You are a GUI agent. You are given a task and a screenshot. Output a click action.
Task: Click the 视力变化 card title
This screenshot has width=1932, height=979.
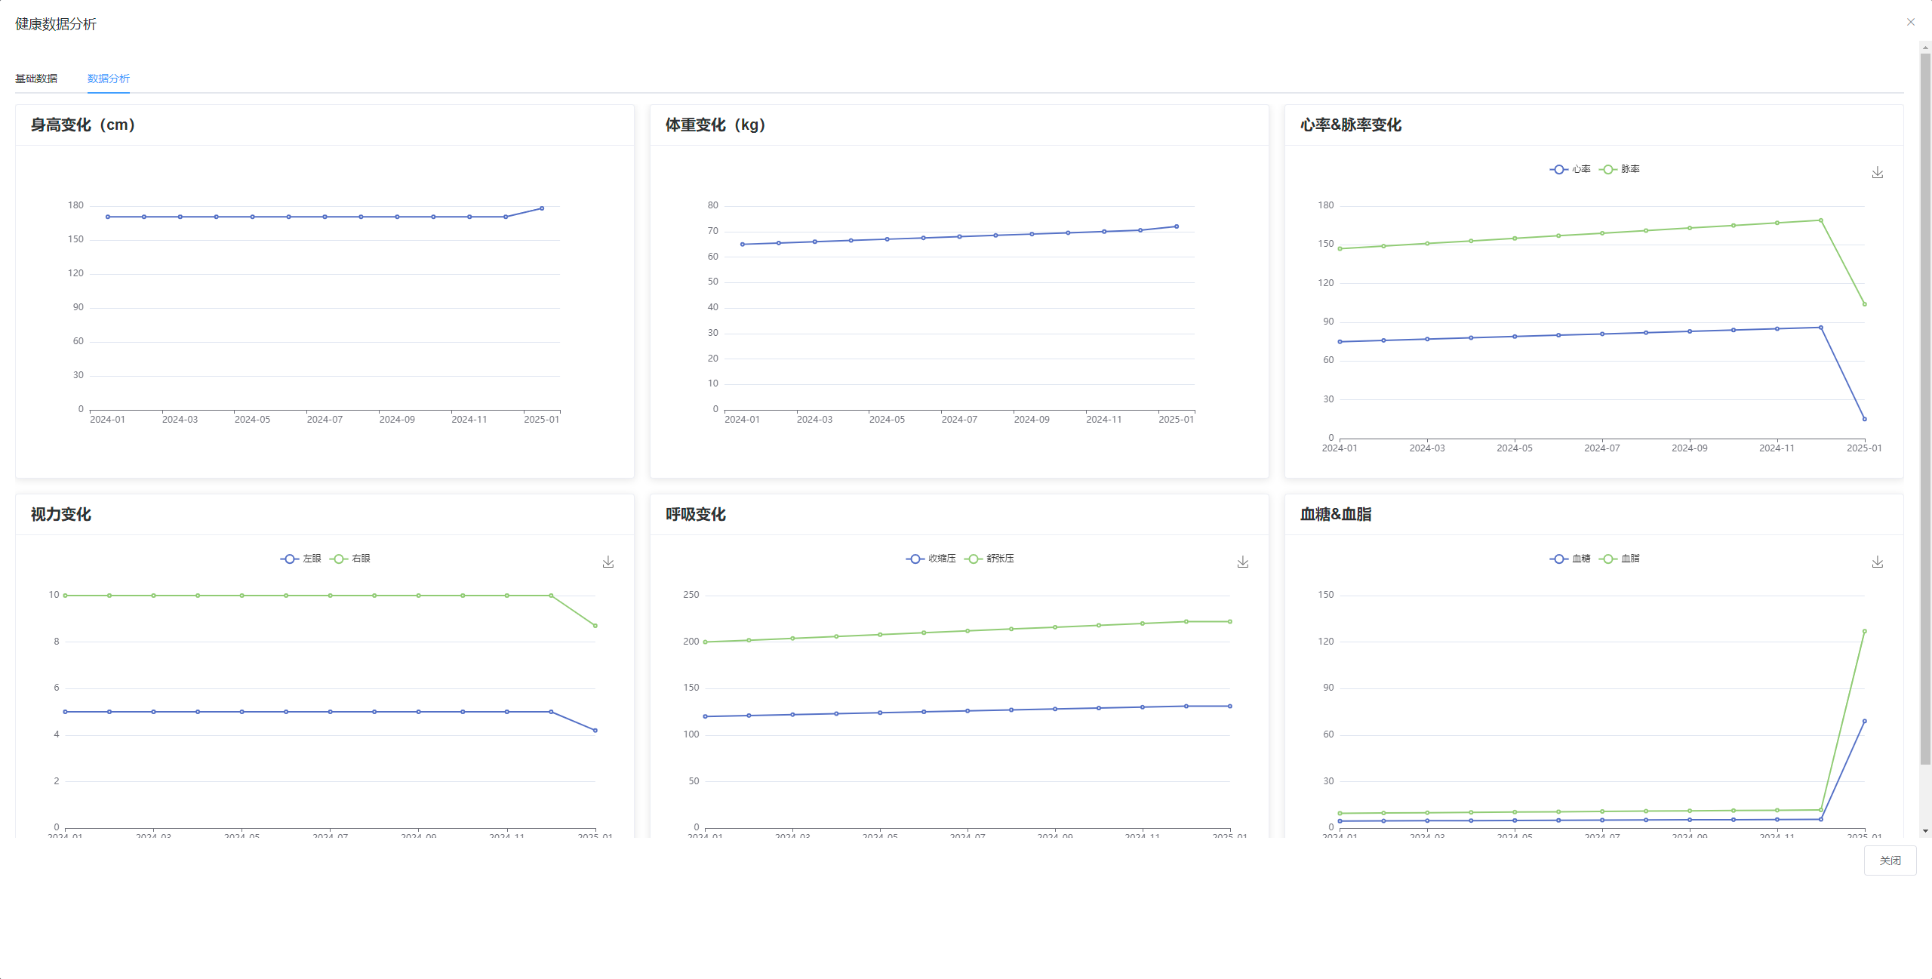[x=61, y=515]
